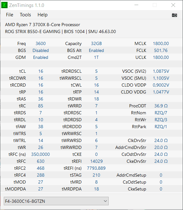
Task: Open the Help menu
Action: tap(43, 15)
